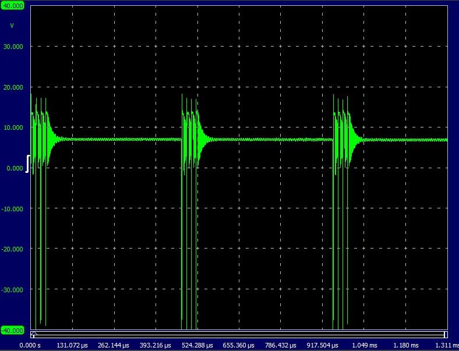
Task: Click the 131.072 µs time axis label
Action: click(72, 345)
